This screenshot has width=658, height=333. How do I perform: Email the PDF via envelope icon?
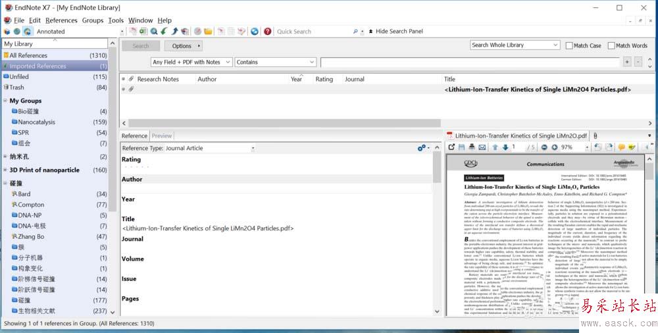pyautogui.click(x=482, y=147)
